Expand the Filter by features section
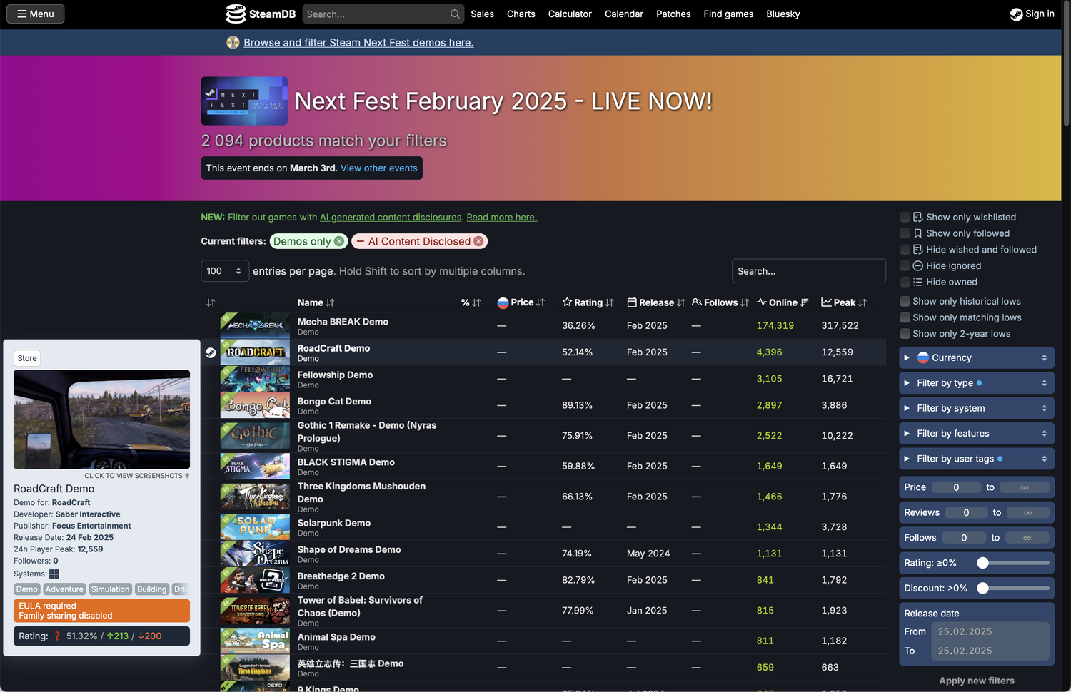Viewport: 1071px width, 692px height. pyautogui.click(x=977, y=433)
